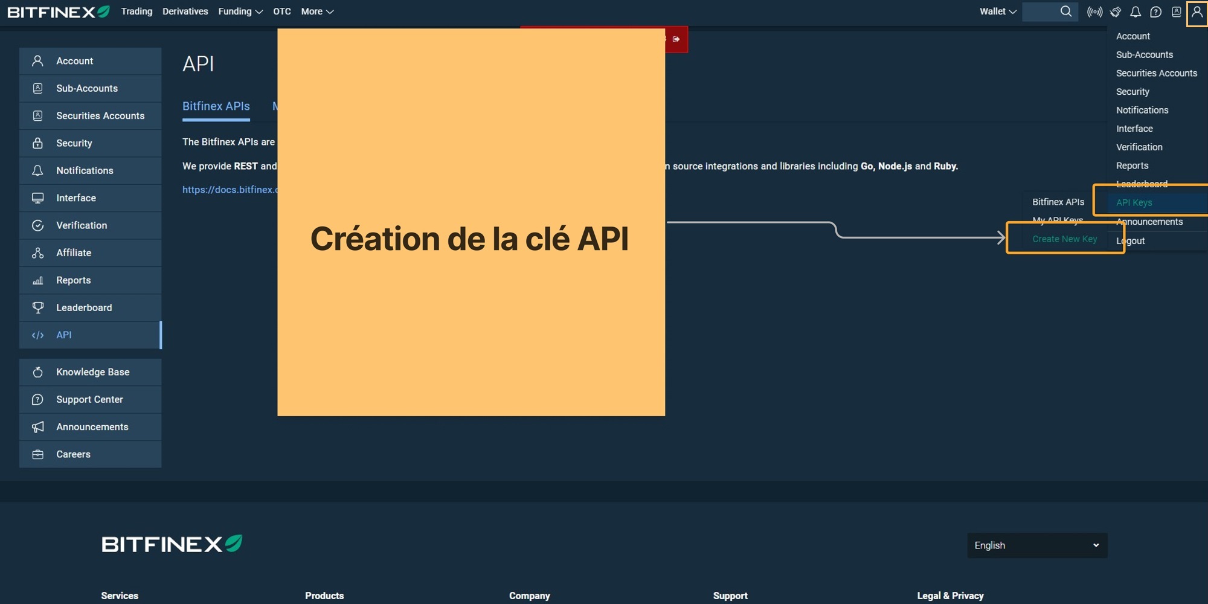This screenshot has height=604, width=1208.
Task: Open Trading in top navigation
Action: pos(137,11)
